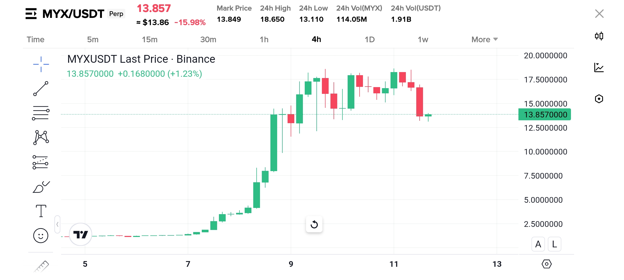Select the XABCD pattern tool
The width and height of the screenshot is (624, 280).
click(41, 137)
